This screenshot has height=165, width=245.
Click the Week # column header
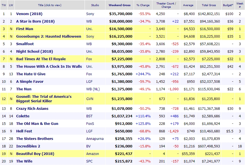pyautogui.click(x=240, y=5)
